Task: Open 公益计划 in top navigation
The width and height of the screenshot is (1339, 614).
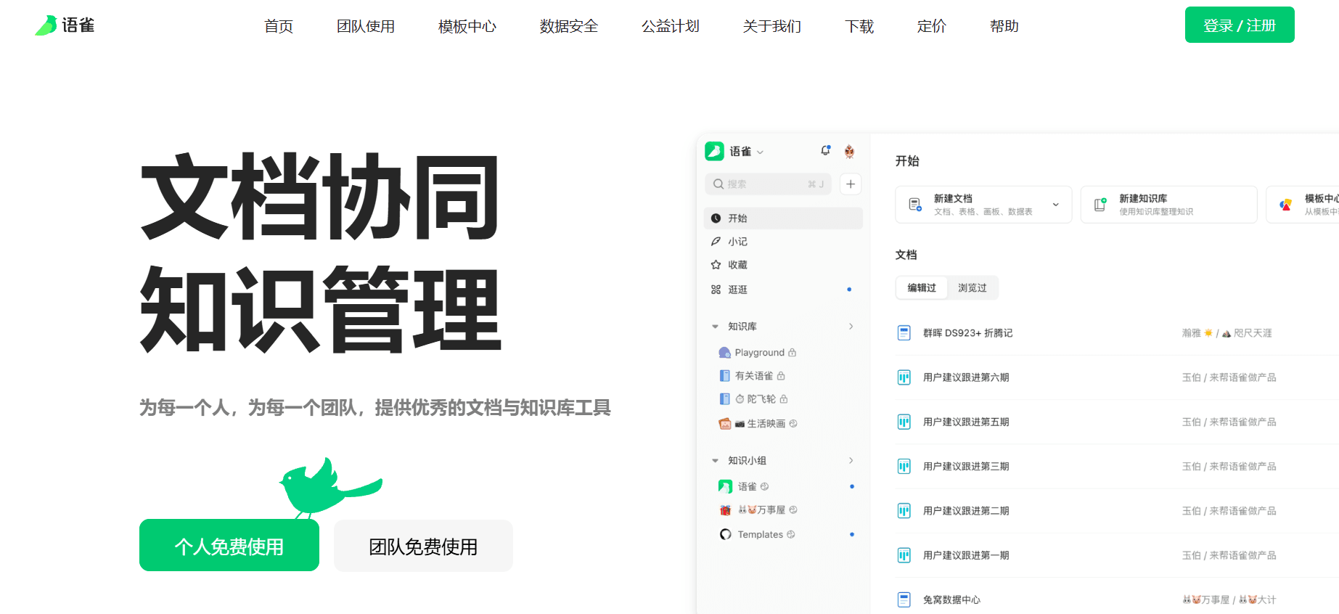Action: click(671, 26)
